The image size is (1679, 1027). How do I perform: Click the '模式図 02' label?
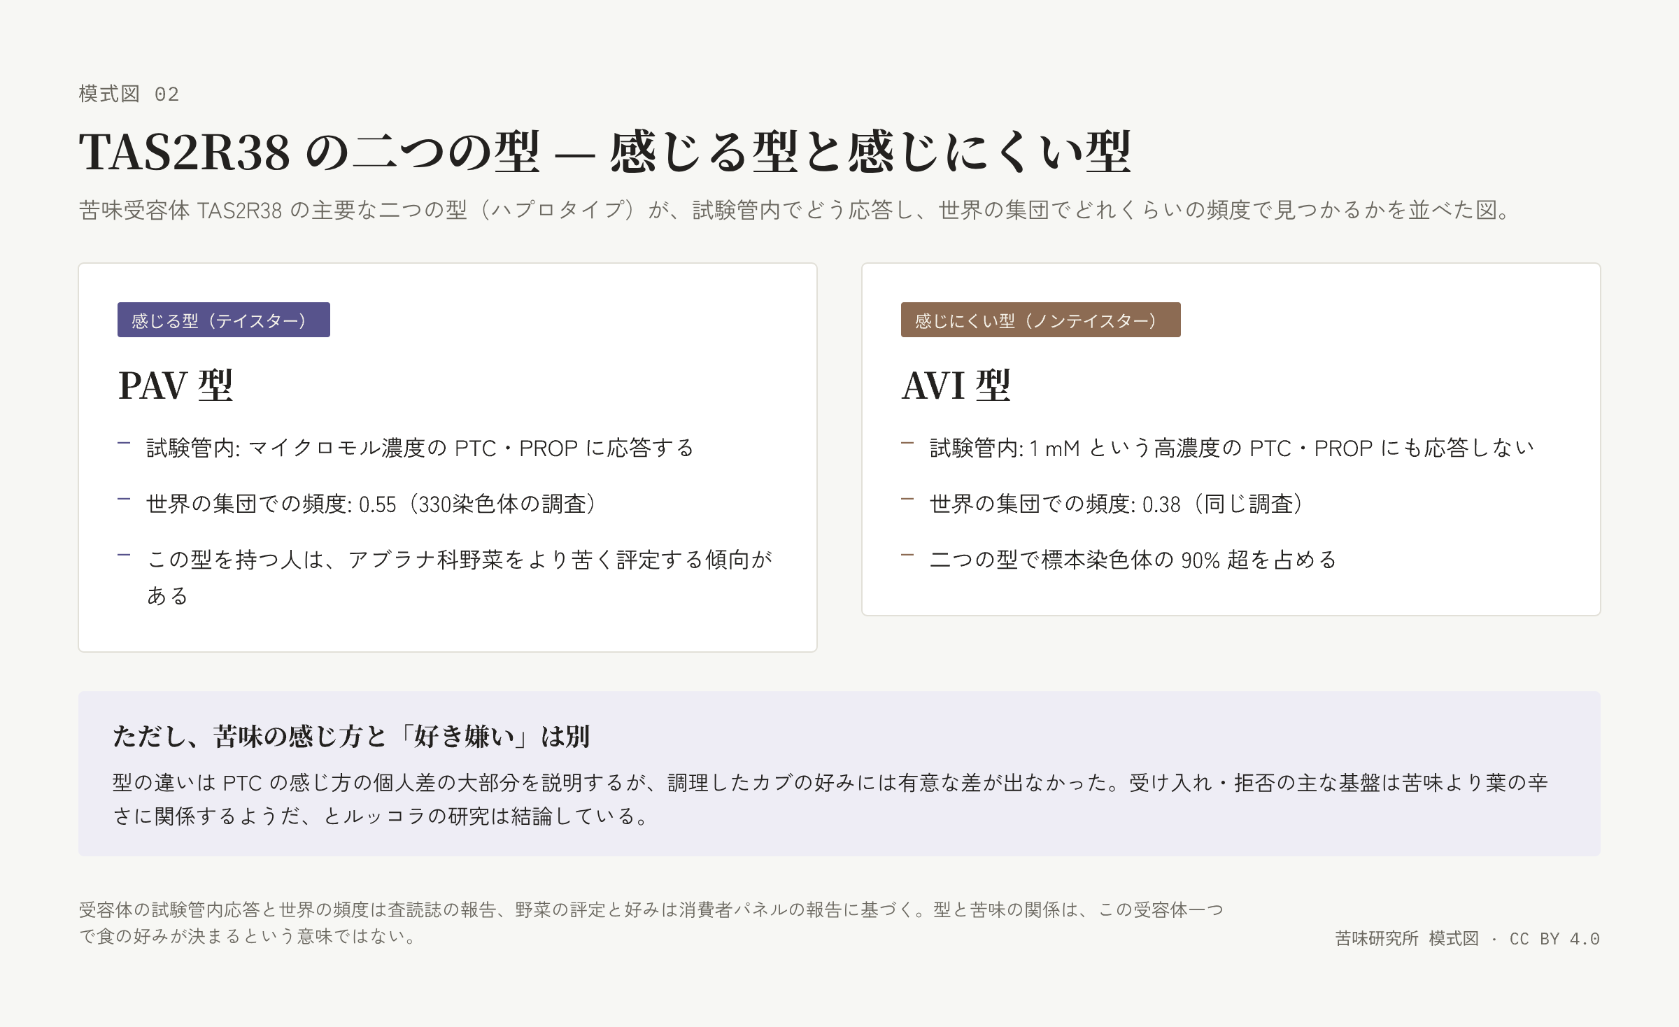tap(129, 94)
